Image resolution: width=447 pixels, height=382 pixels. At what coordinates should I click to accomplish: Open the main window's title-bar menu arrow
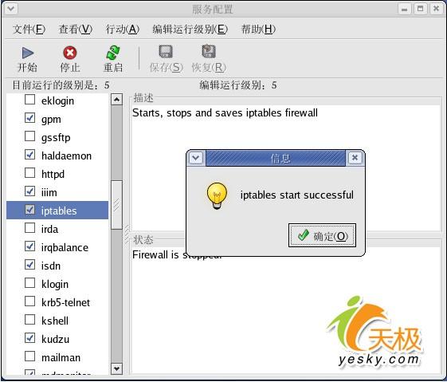tap(11, 9)
